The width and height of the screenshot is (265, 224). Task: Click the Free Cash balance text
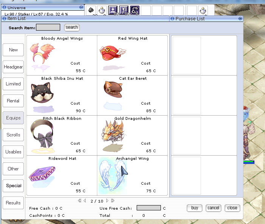(46, 208)
